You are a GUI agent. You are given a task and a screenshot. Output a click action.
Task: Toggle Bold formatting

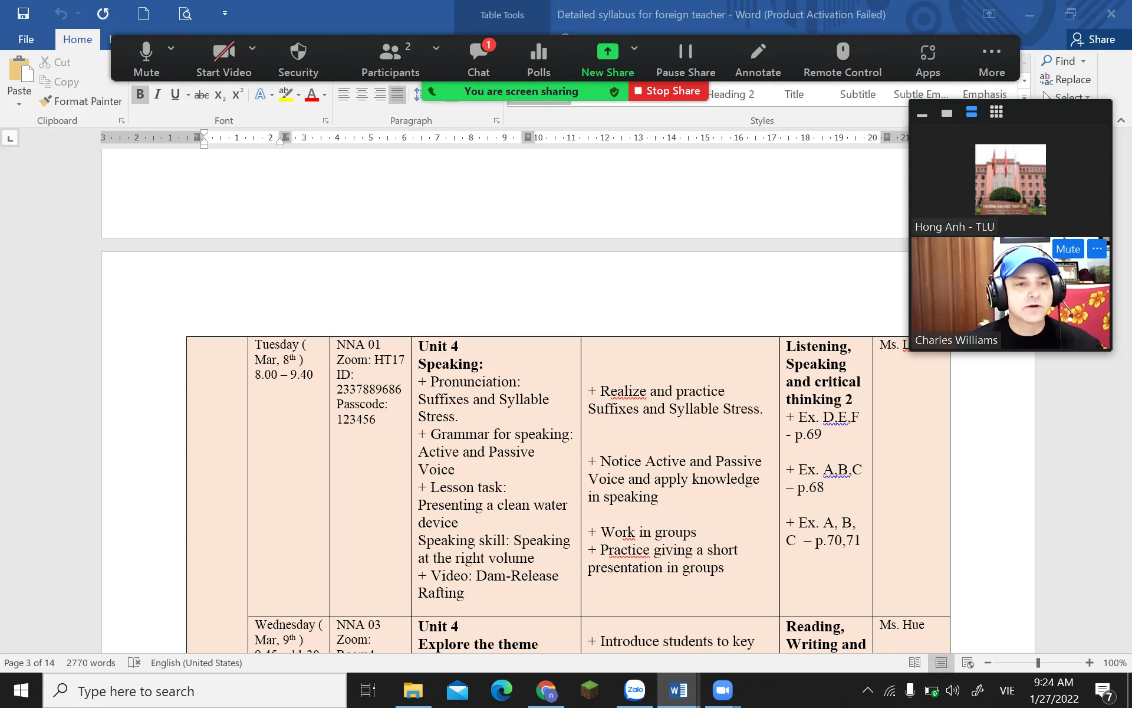click(140, 94)
